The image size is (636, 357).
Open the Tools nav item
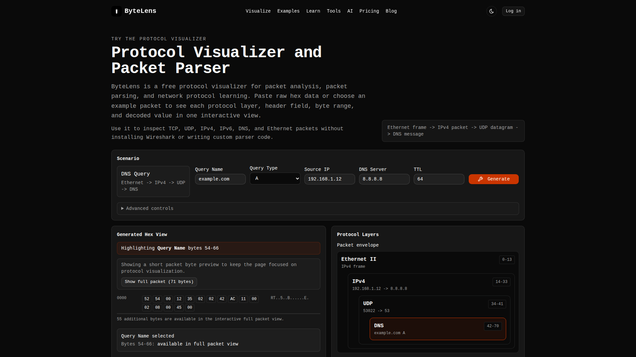334,11
